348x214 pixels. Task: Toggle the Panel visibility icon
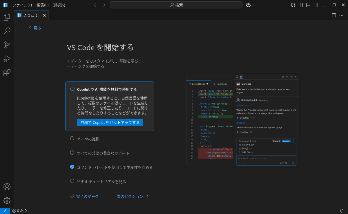tap(308, 5)
